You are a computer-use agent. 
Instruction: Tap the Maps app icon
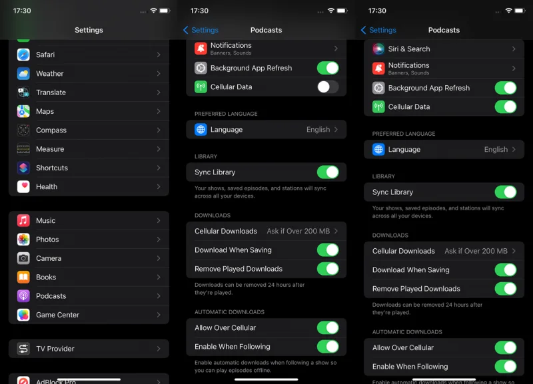[23, 111]
